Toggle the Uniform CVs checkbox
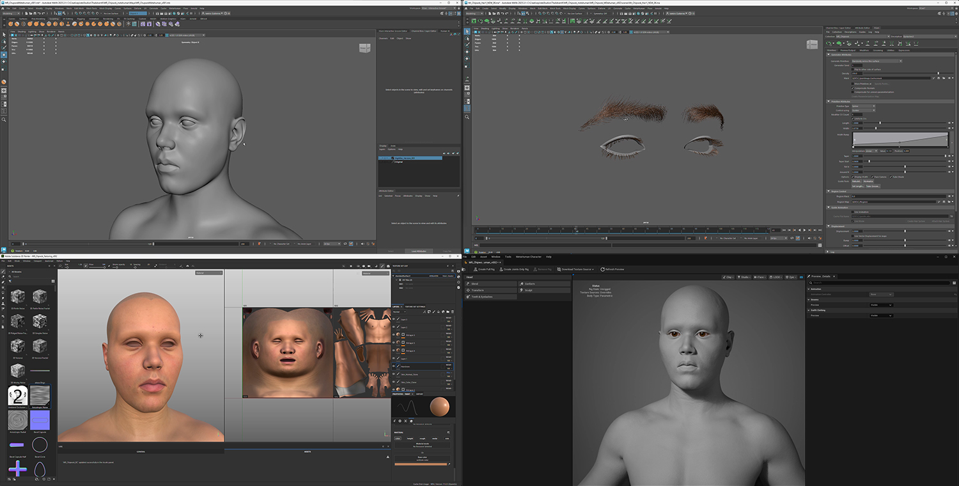 click(853, 118)
